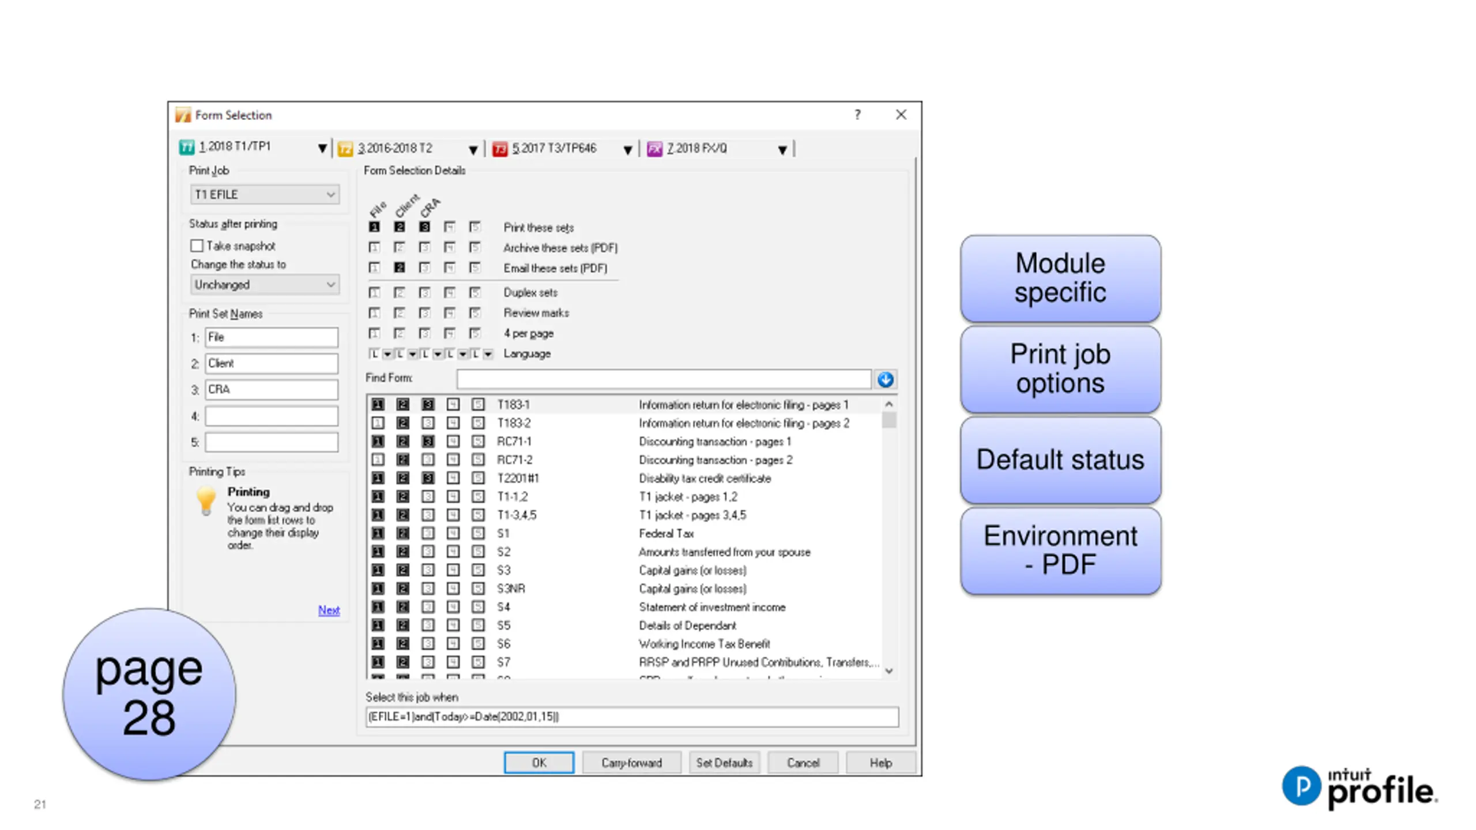Toggle set 3 for 4 per page
The width and height of the screenshot is (1476, 830).
424,333
